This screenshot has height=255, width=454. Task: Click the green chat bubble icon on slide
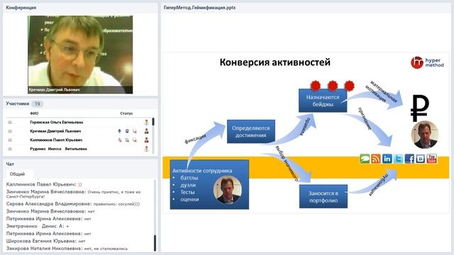(x=365, y=159)
